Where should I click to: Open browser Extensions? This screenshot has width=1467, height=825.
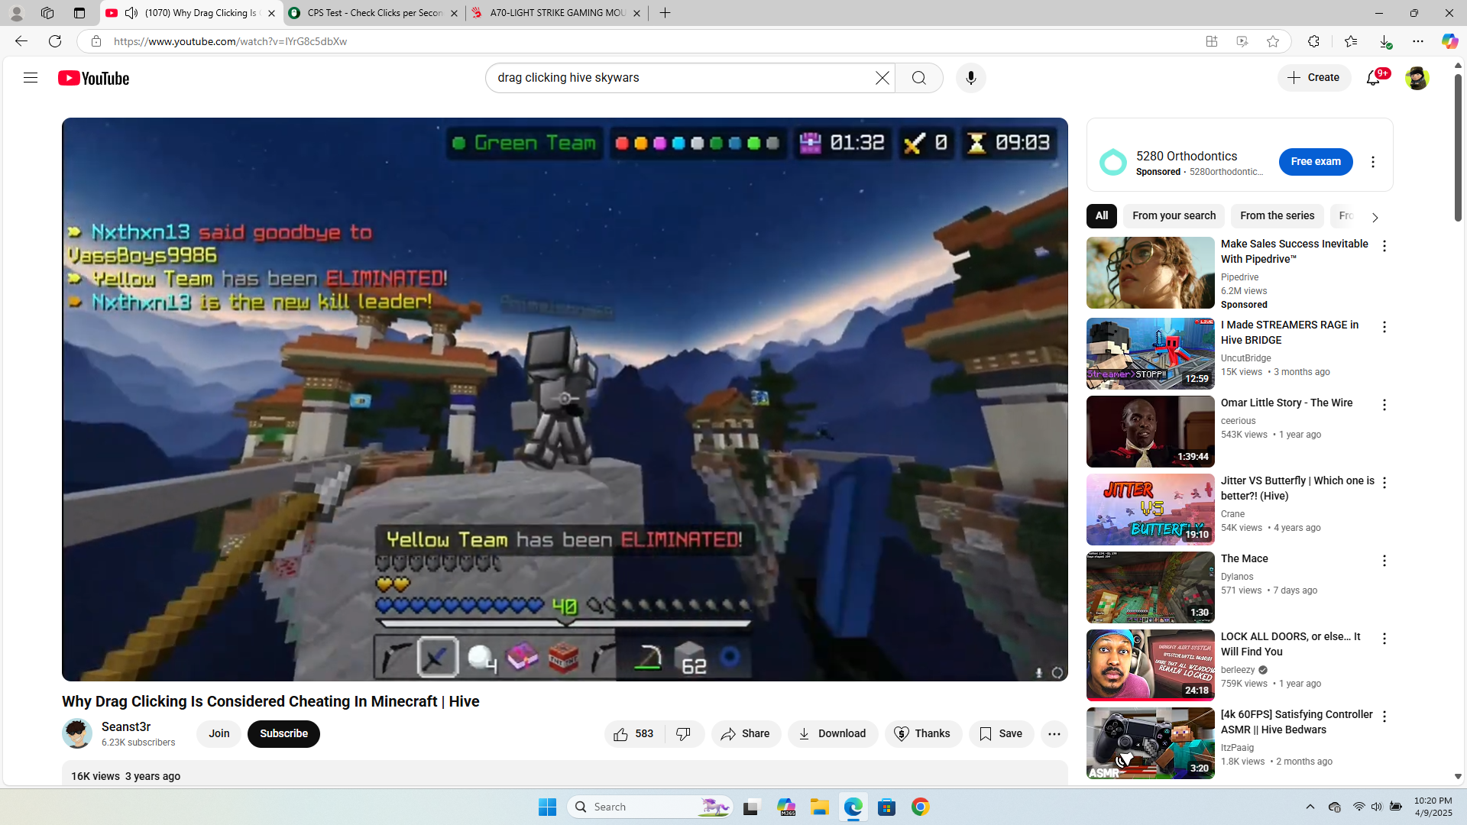pyautogui.click(x=1313, y=42)
